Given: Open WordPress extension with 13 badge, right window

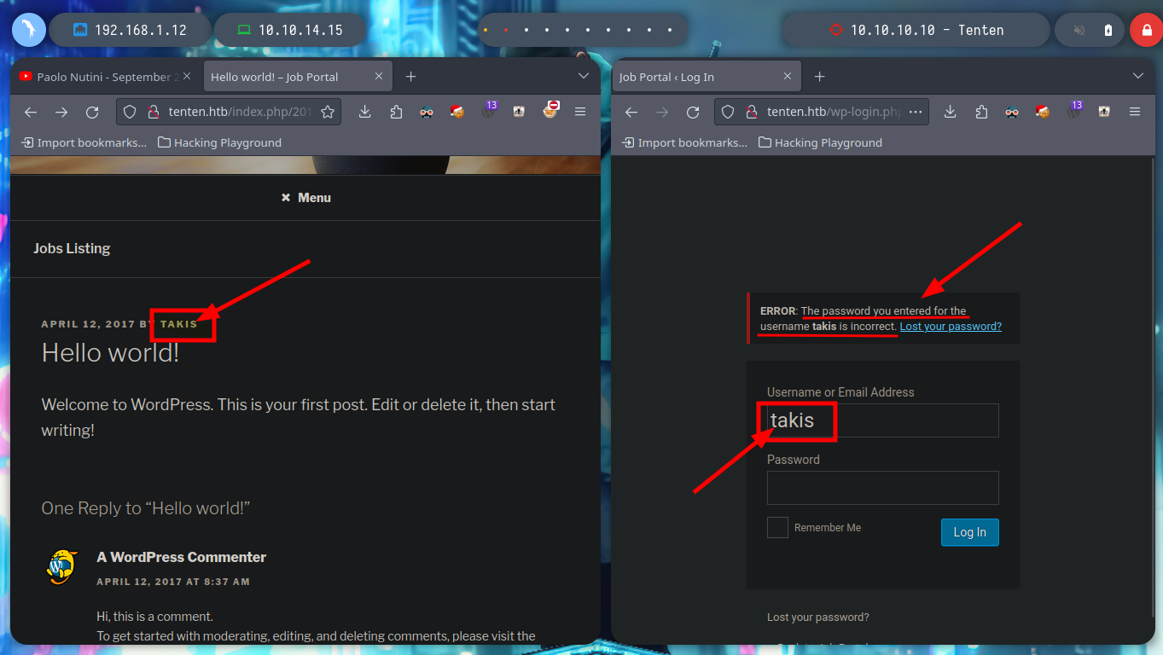Looking at the screenshot, I should click(x=1074, y=110).
